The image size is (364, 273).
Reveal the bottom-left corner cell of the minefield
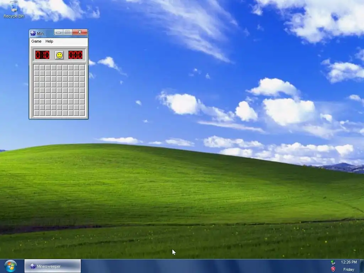click(37, 113)
